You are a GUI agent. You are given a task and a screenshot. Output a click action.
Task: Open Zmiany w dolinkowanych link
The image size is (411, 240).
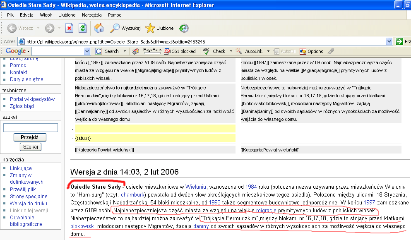(x=26, y=179)
